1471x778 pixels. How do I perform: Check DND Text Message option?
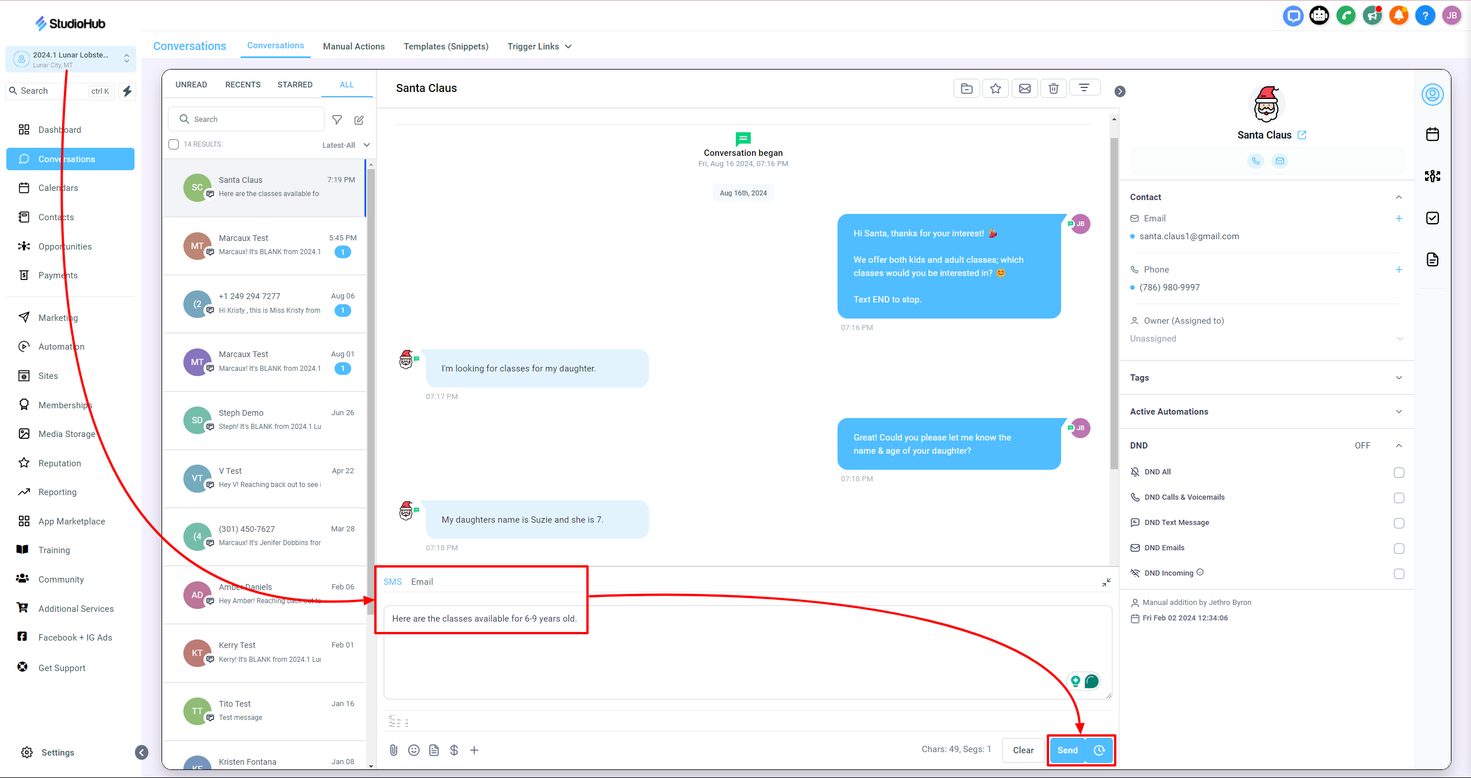1399,523
